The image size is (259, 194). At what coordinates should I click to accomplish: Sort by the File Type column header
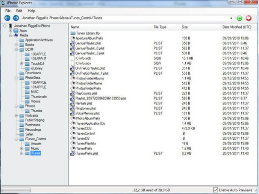tap(160, 27)
